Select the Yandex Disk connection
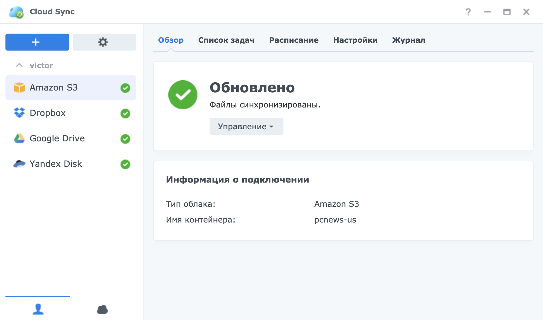Viewport: 543px width, 320px height. point(56,164)
